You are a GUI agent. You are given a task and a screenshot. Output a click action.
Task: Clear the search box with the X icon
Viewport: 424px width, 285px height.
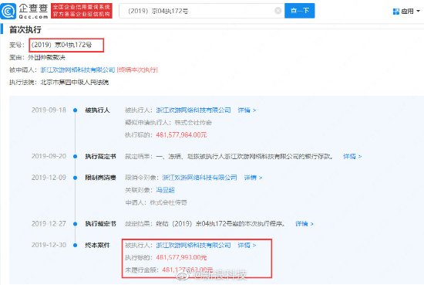point(278,11)
